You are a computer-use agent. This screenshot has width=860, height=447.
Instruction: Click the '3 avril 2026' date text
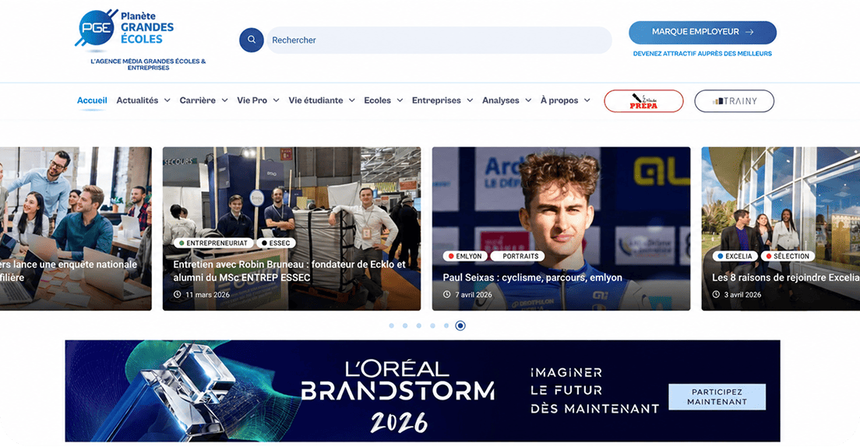click(x=742, y=294)
